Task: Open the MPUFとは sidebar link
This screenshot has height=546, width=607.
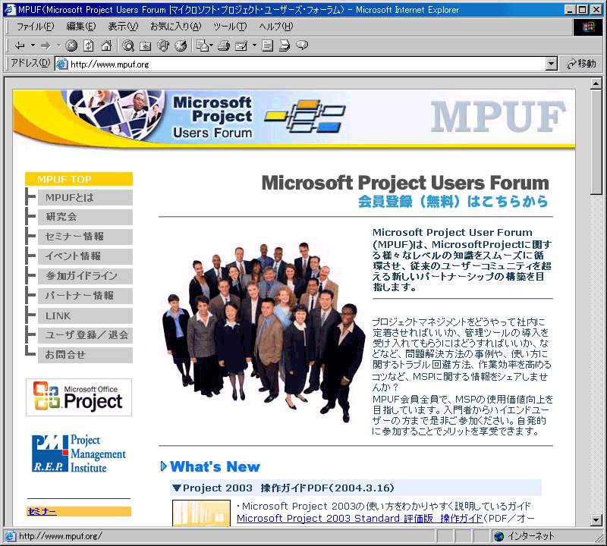Action: (85, 198)
